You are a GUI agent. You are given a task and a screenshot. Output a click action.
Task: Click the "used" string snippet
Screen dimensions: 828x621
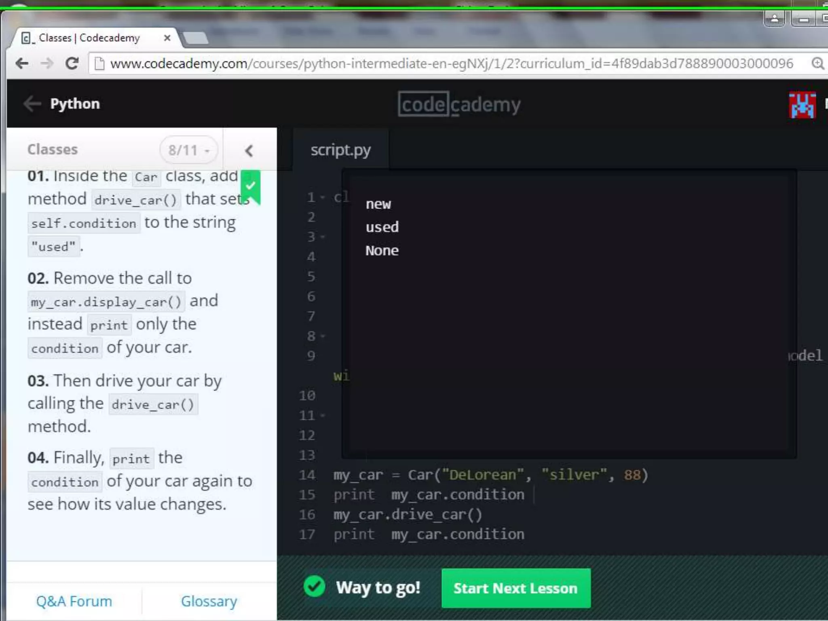[53, 247]
